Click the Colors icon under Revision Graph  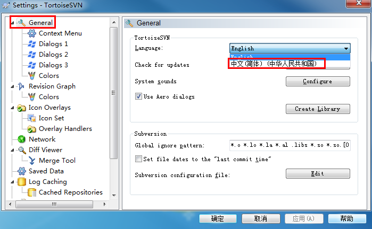(x=32, y=97)
